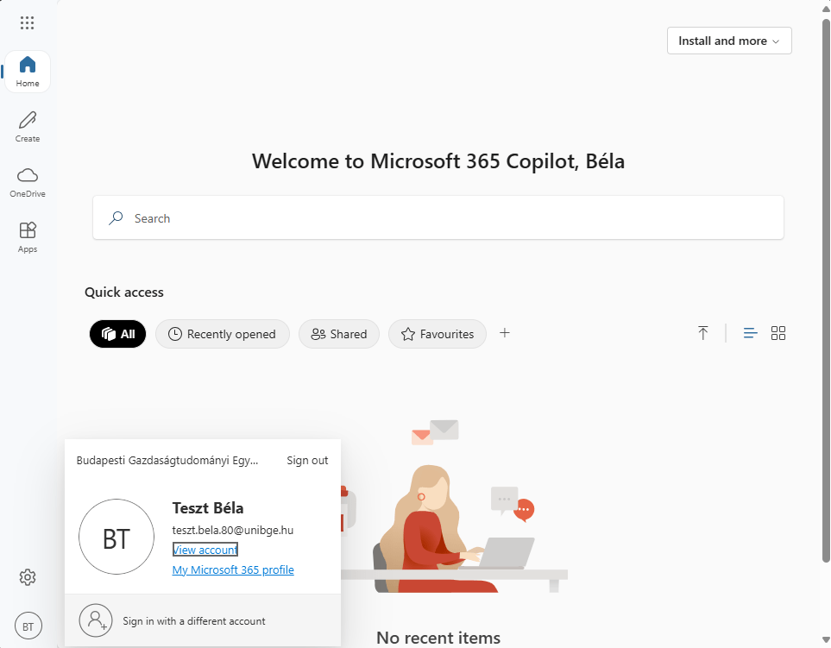Open the Create pencil icon
Screen dimensions: 831x648
click(28, 126)
